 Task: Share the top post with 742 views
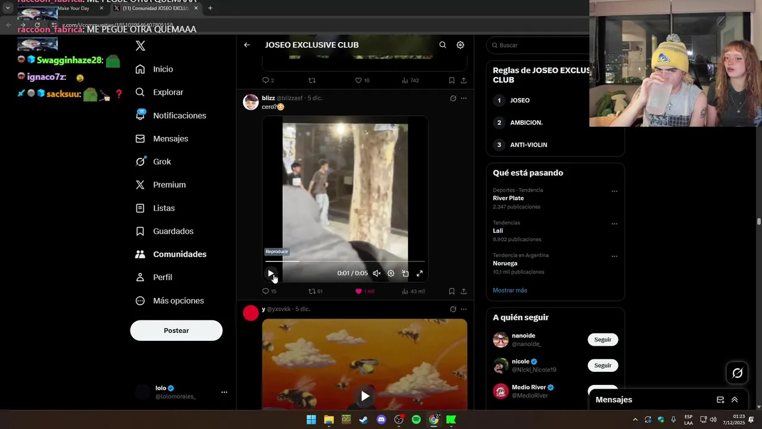click(464, 80)
